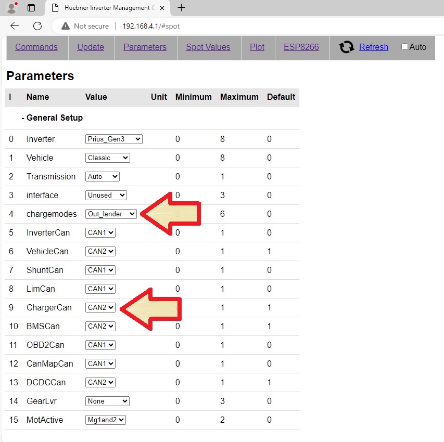Click the Refresh link
Viewport: 444px width, 442px height.
click(x=373, y=47)
